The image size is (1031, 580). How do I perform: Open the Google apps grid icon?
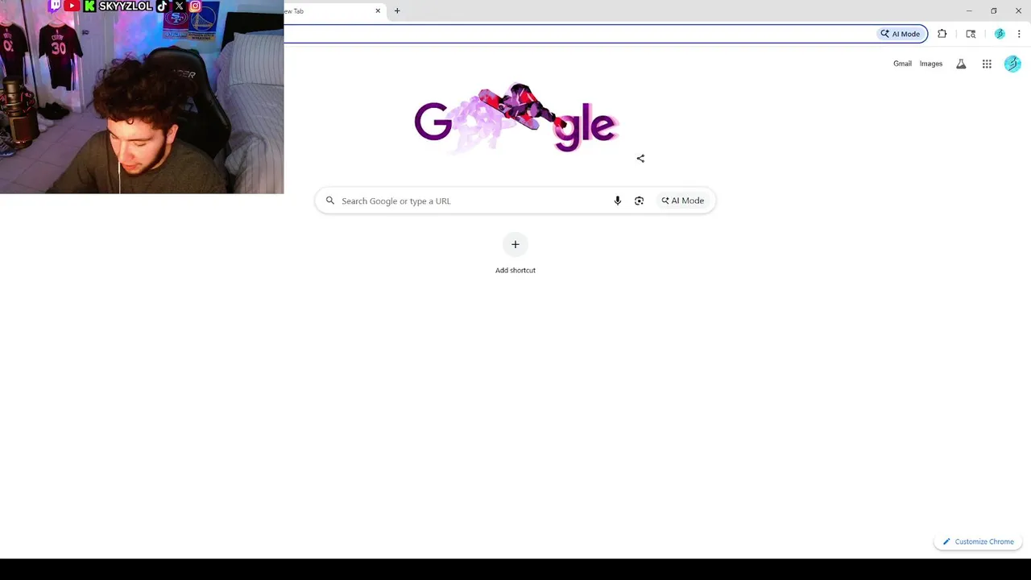coord(987,64)
